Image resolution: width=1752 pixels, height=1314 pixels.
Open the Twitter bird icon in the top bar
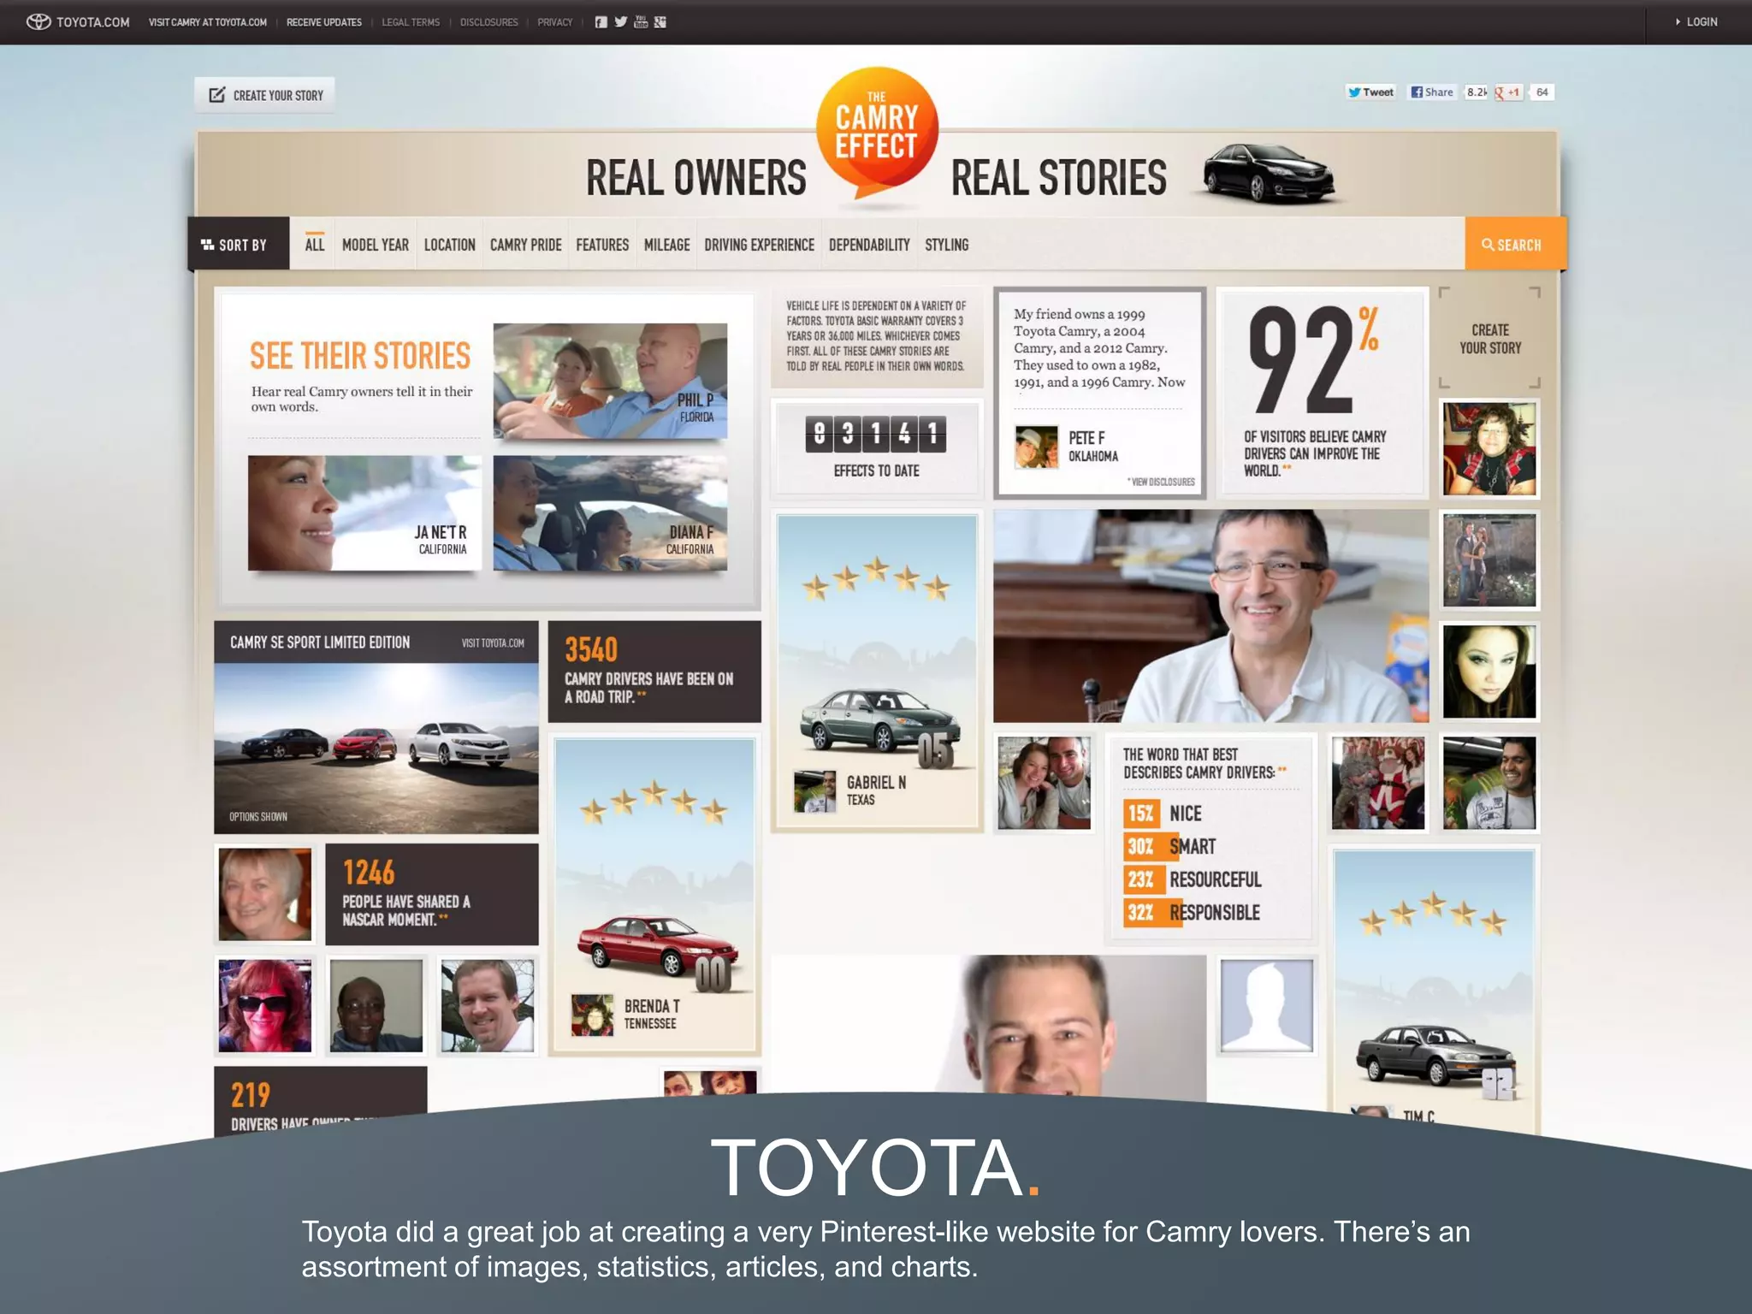[x=621, y=22]
